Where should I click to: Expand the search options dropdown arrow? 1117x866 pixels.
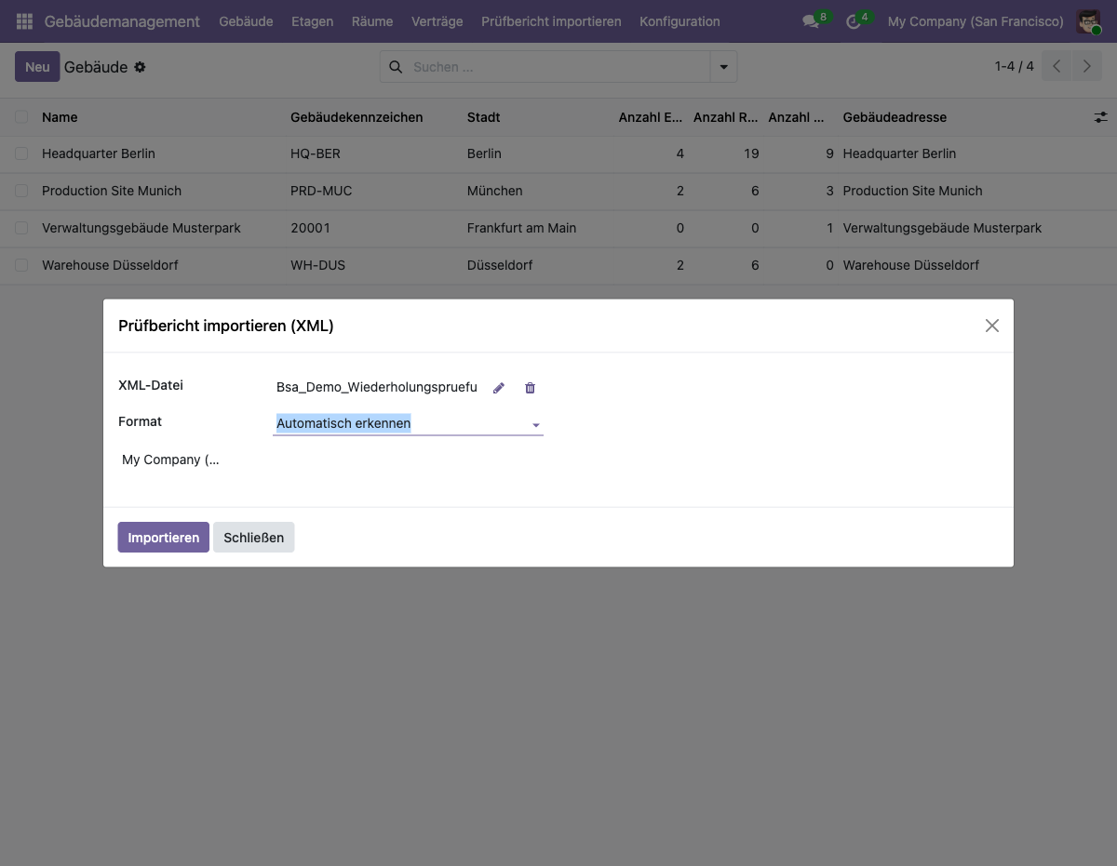click(723, 67)
